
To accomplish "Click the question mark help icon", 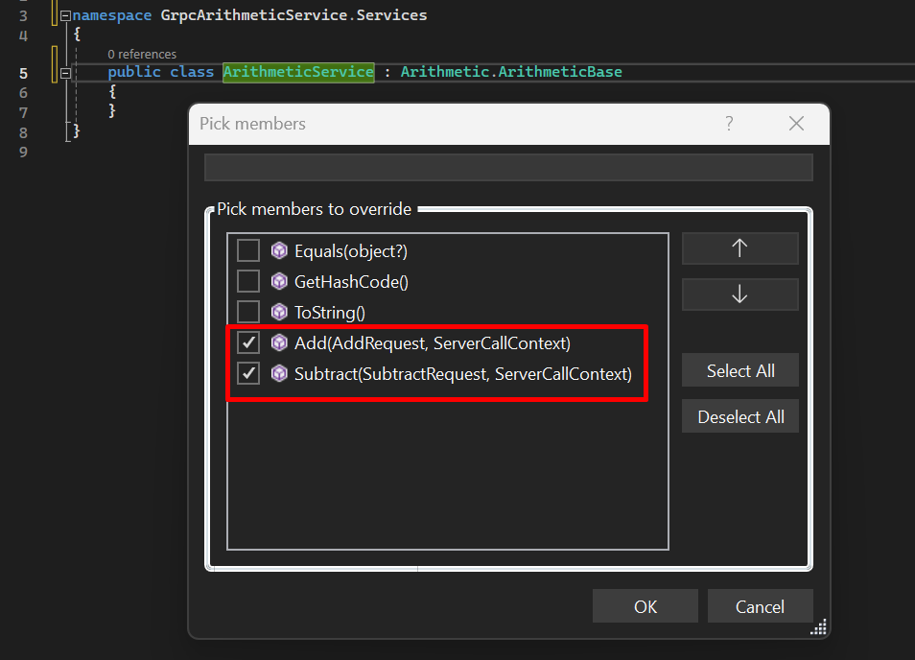I will click(729, 124).
